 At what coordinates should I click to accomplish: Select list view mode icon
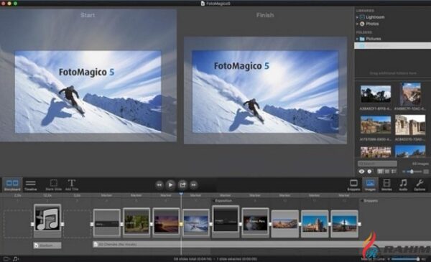pyautogui.click(x=394, y=172)
